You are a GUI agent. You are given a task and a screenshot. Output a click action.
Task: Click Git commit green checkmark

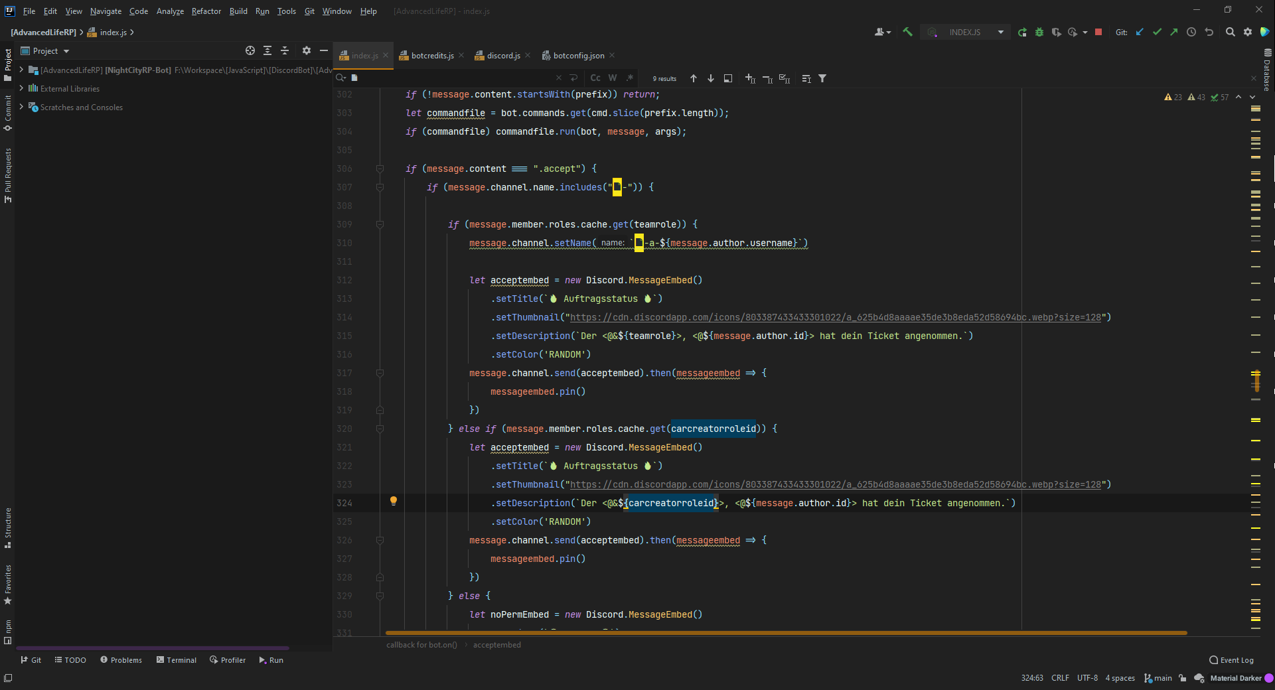[x=1157, y=32]
